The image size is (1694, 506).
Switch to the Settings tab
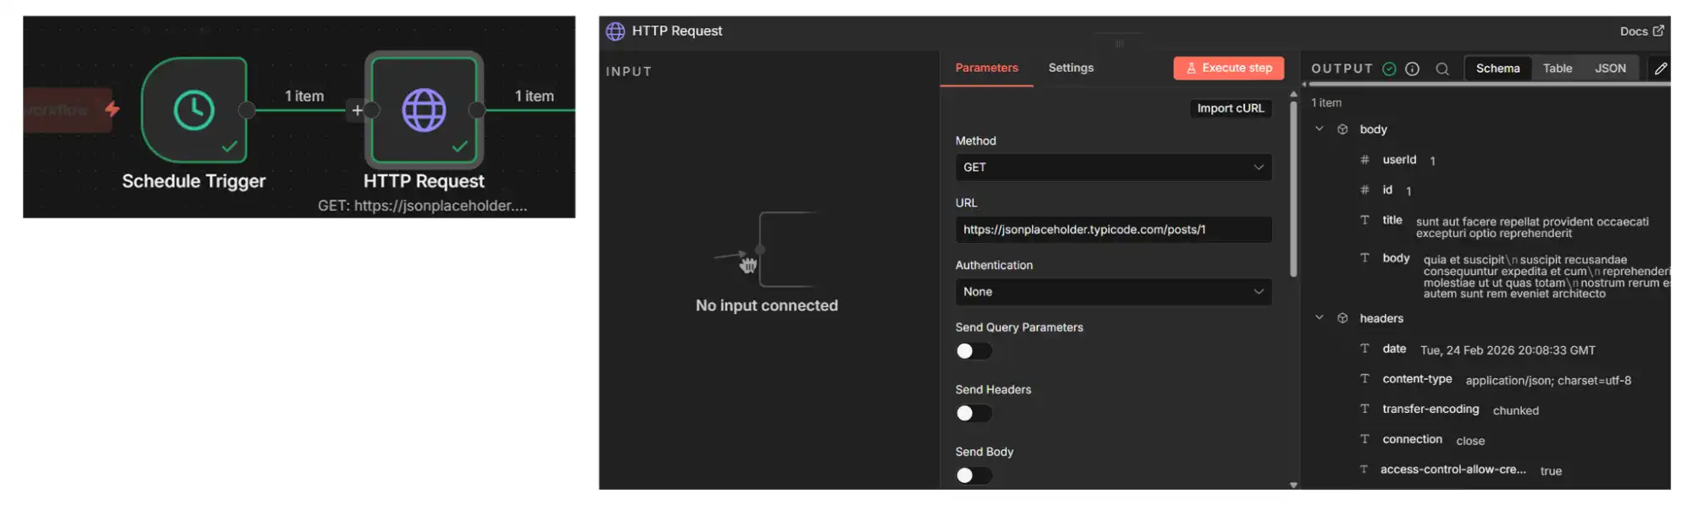(x=1070, y=68)
